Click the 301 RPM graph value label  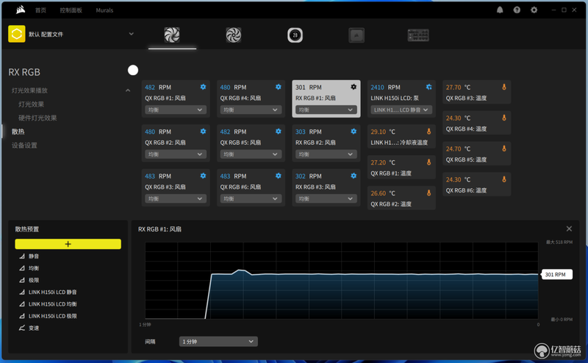(556, 275)
